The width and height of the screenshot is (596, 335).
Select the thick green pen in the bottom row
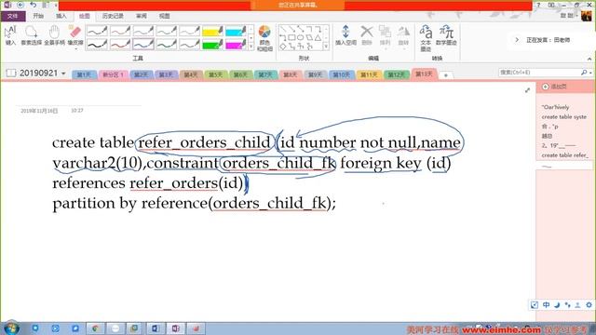coord(167,44)
